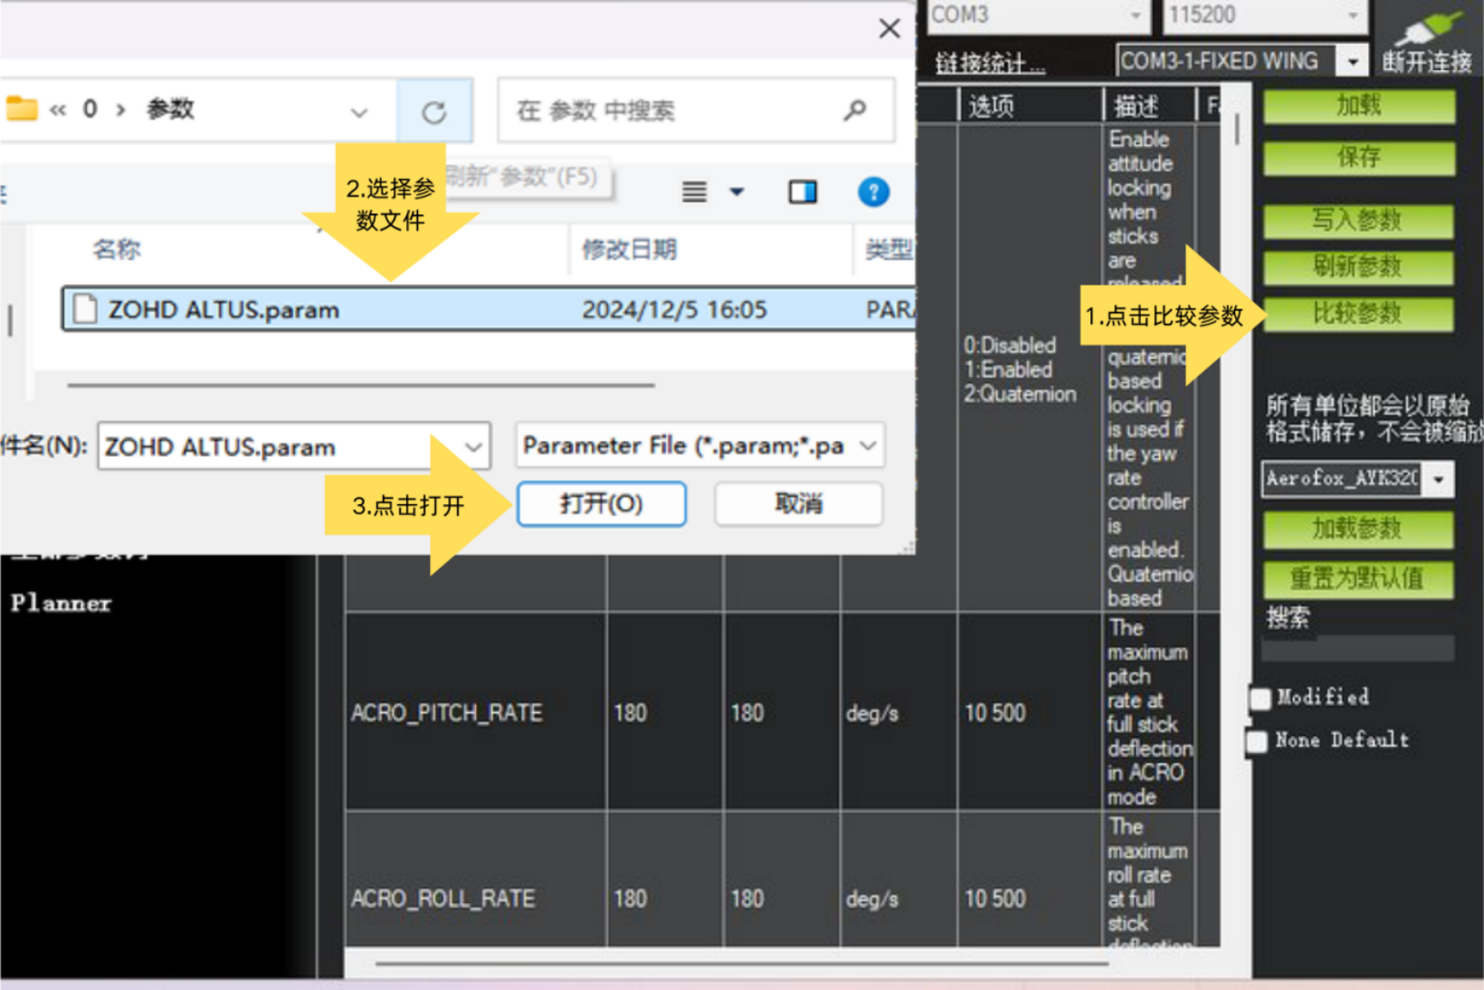Click the 比较参数 green button

[1357, 314]
